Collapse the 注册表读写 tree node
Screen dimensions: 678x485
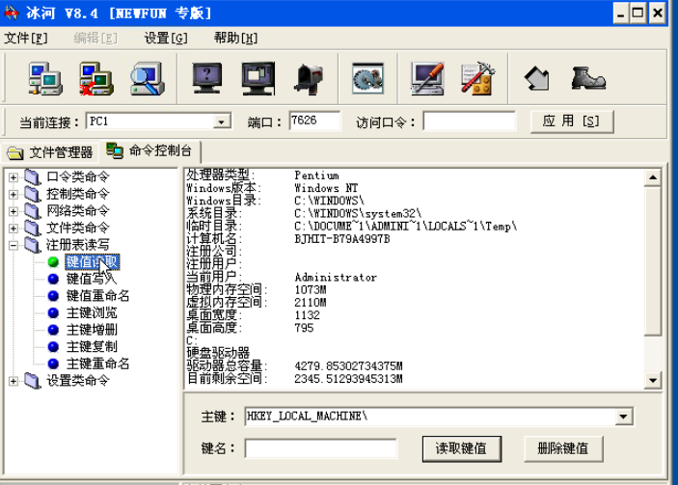click(14, 245)
